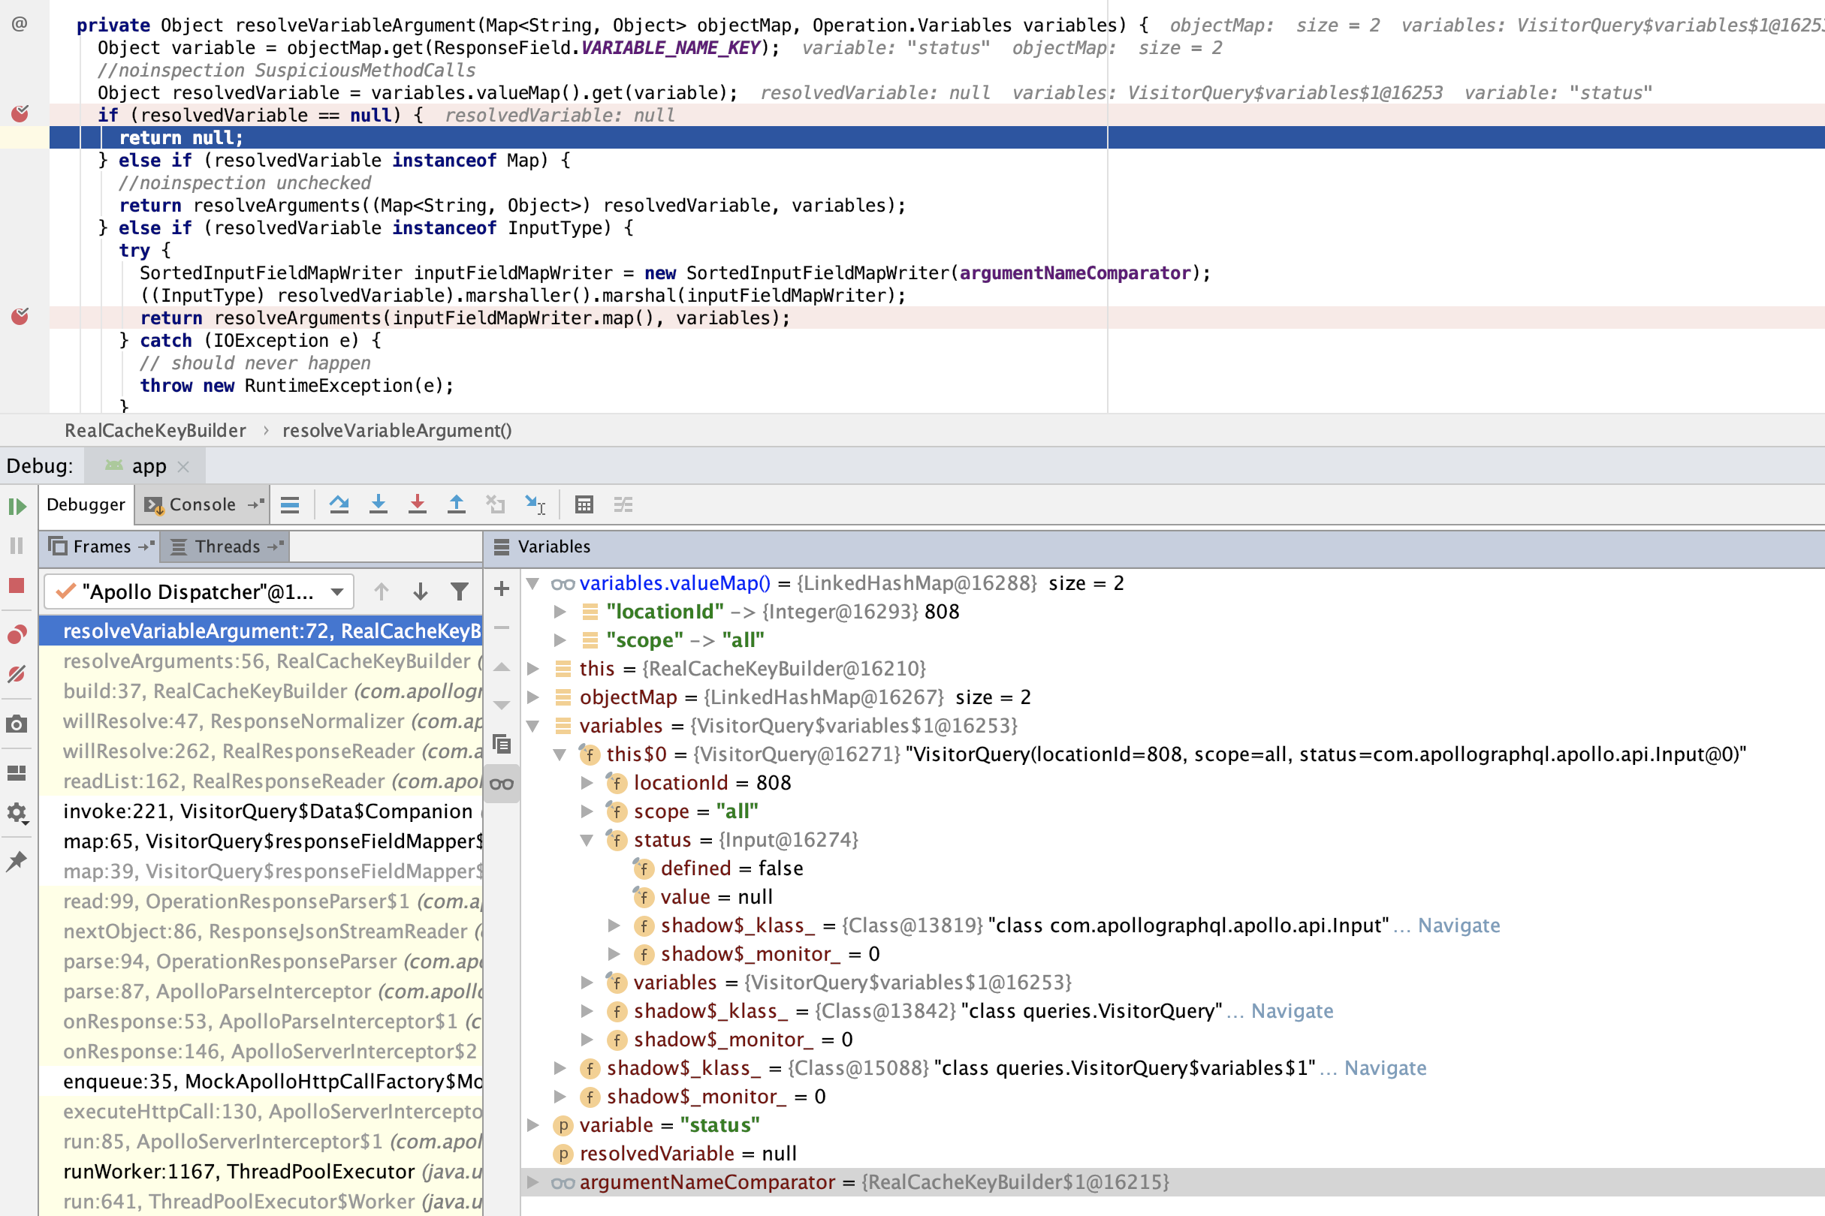This screenshot has height=1216, width=1825.
Task: Select the RealCacheKeyBuilder breadcrumb
Action: pyautogui.click(x=155, y=430)
